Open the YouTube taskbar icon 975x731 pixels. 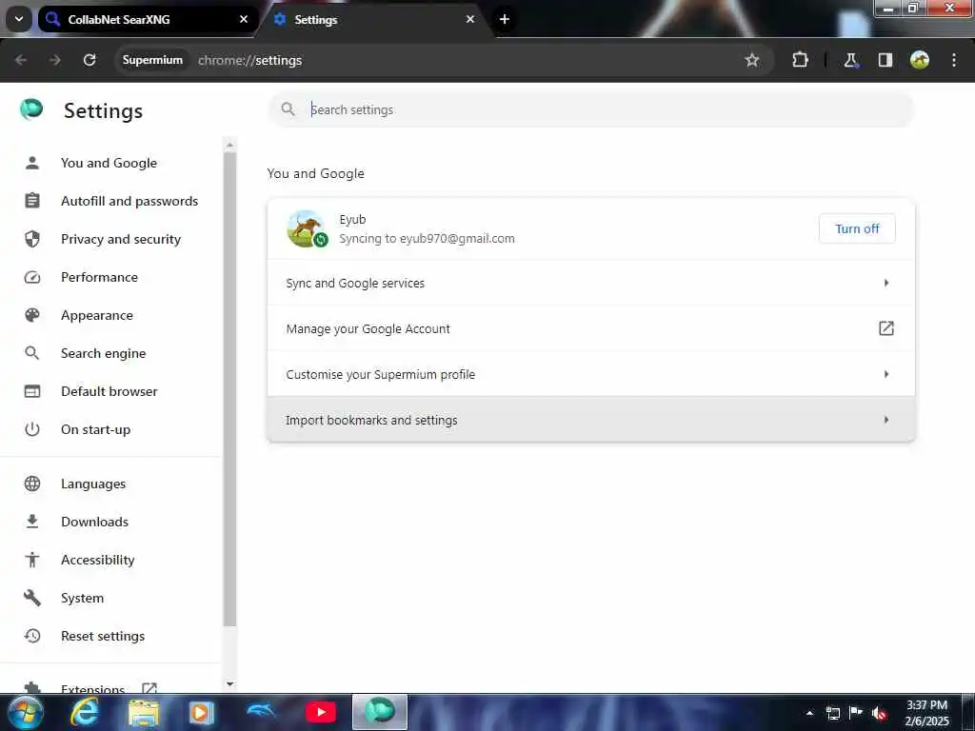320,712
